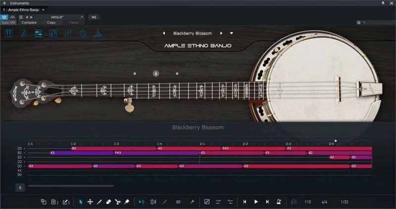Open the edit options pencil menu

pyautogui.click(x=66, y=202)
